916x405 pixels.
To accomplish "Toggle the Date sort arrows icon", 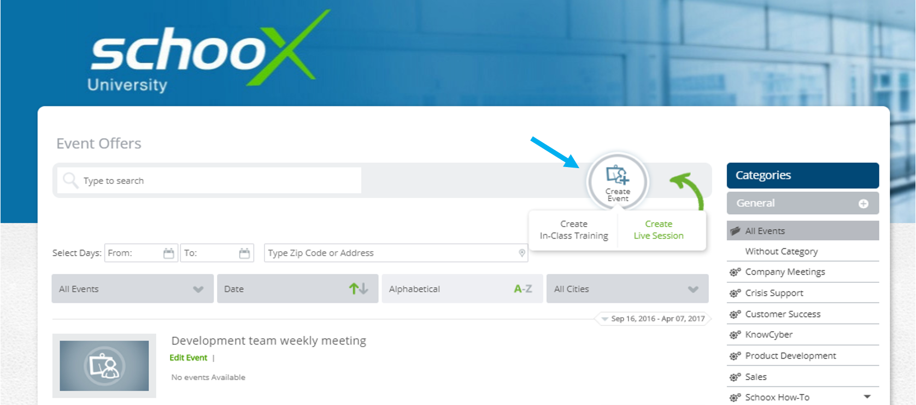I will coord(359,289).
